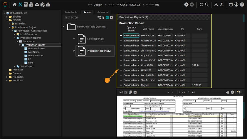The image size is (247, 139).
Task: Open the help question mark icon
Action: tap(242, 5)
